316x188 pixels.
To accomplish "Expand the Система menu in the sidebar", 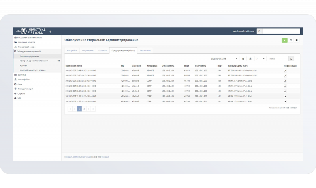I will [22, 74].
